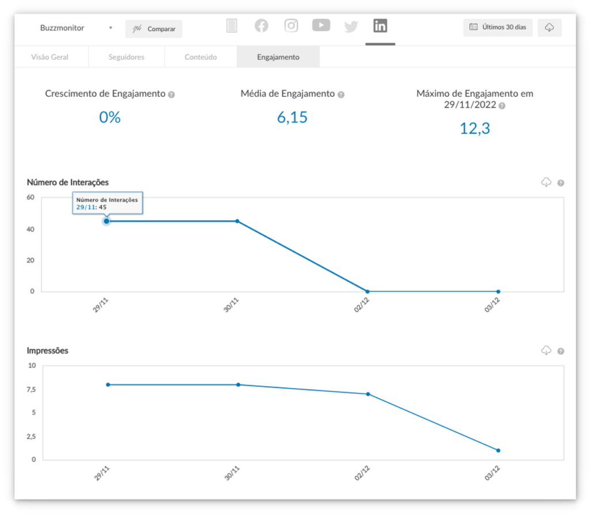Open the Seguidores tab
Viewport: 590px width, 514px height.
click(x=126, y=57)
